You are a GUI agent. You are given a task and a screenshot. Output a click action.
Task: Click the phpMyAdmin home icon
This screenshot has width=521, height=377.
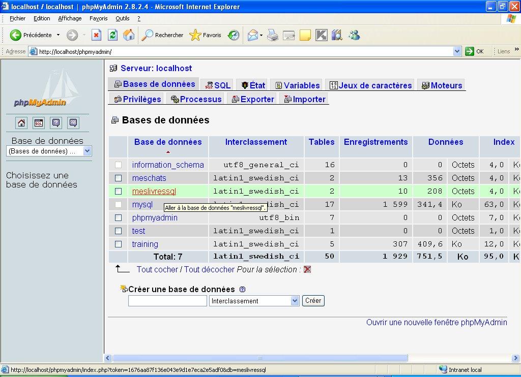point(21,122)
